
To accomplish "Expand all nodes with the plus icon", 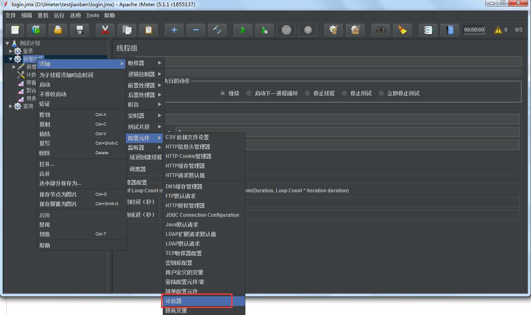I will click(174, 30).
